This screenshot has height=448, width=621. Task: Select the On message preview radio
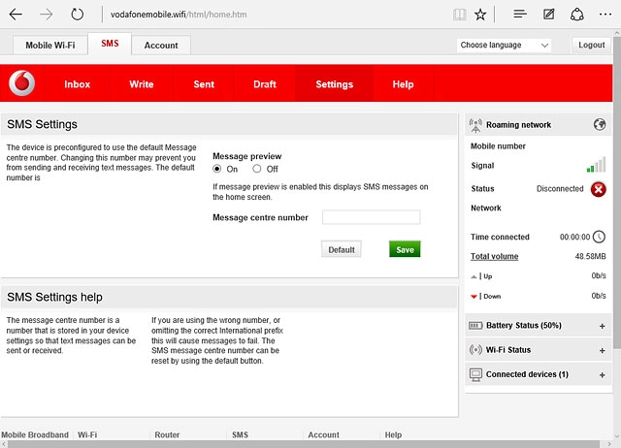[x=218, y=169]
